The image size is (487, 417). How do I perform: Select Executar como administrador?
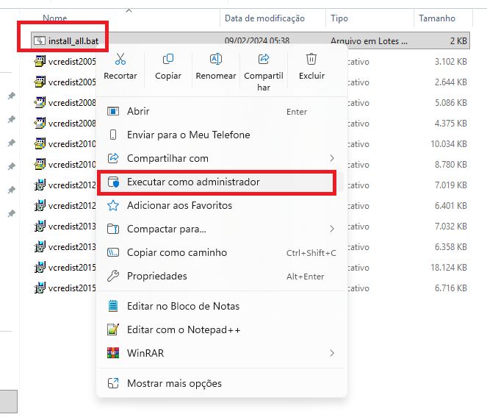click(193, 182)
